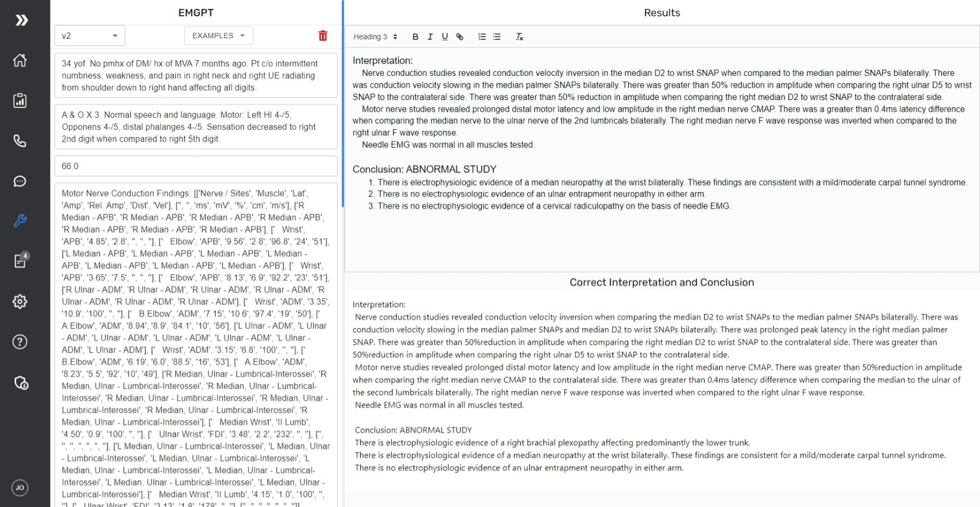Open the chat messages icon in sidebar
Image resolution: width=980 pixels, height=507 pixels.
20,181
